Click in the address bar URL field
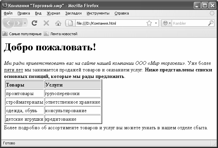The height and width of the screenshot is (148, 218). click(x=109, y=23)
